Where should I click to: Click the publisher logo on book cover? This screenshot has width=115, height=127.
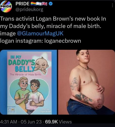point(11,110)
